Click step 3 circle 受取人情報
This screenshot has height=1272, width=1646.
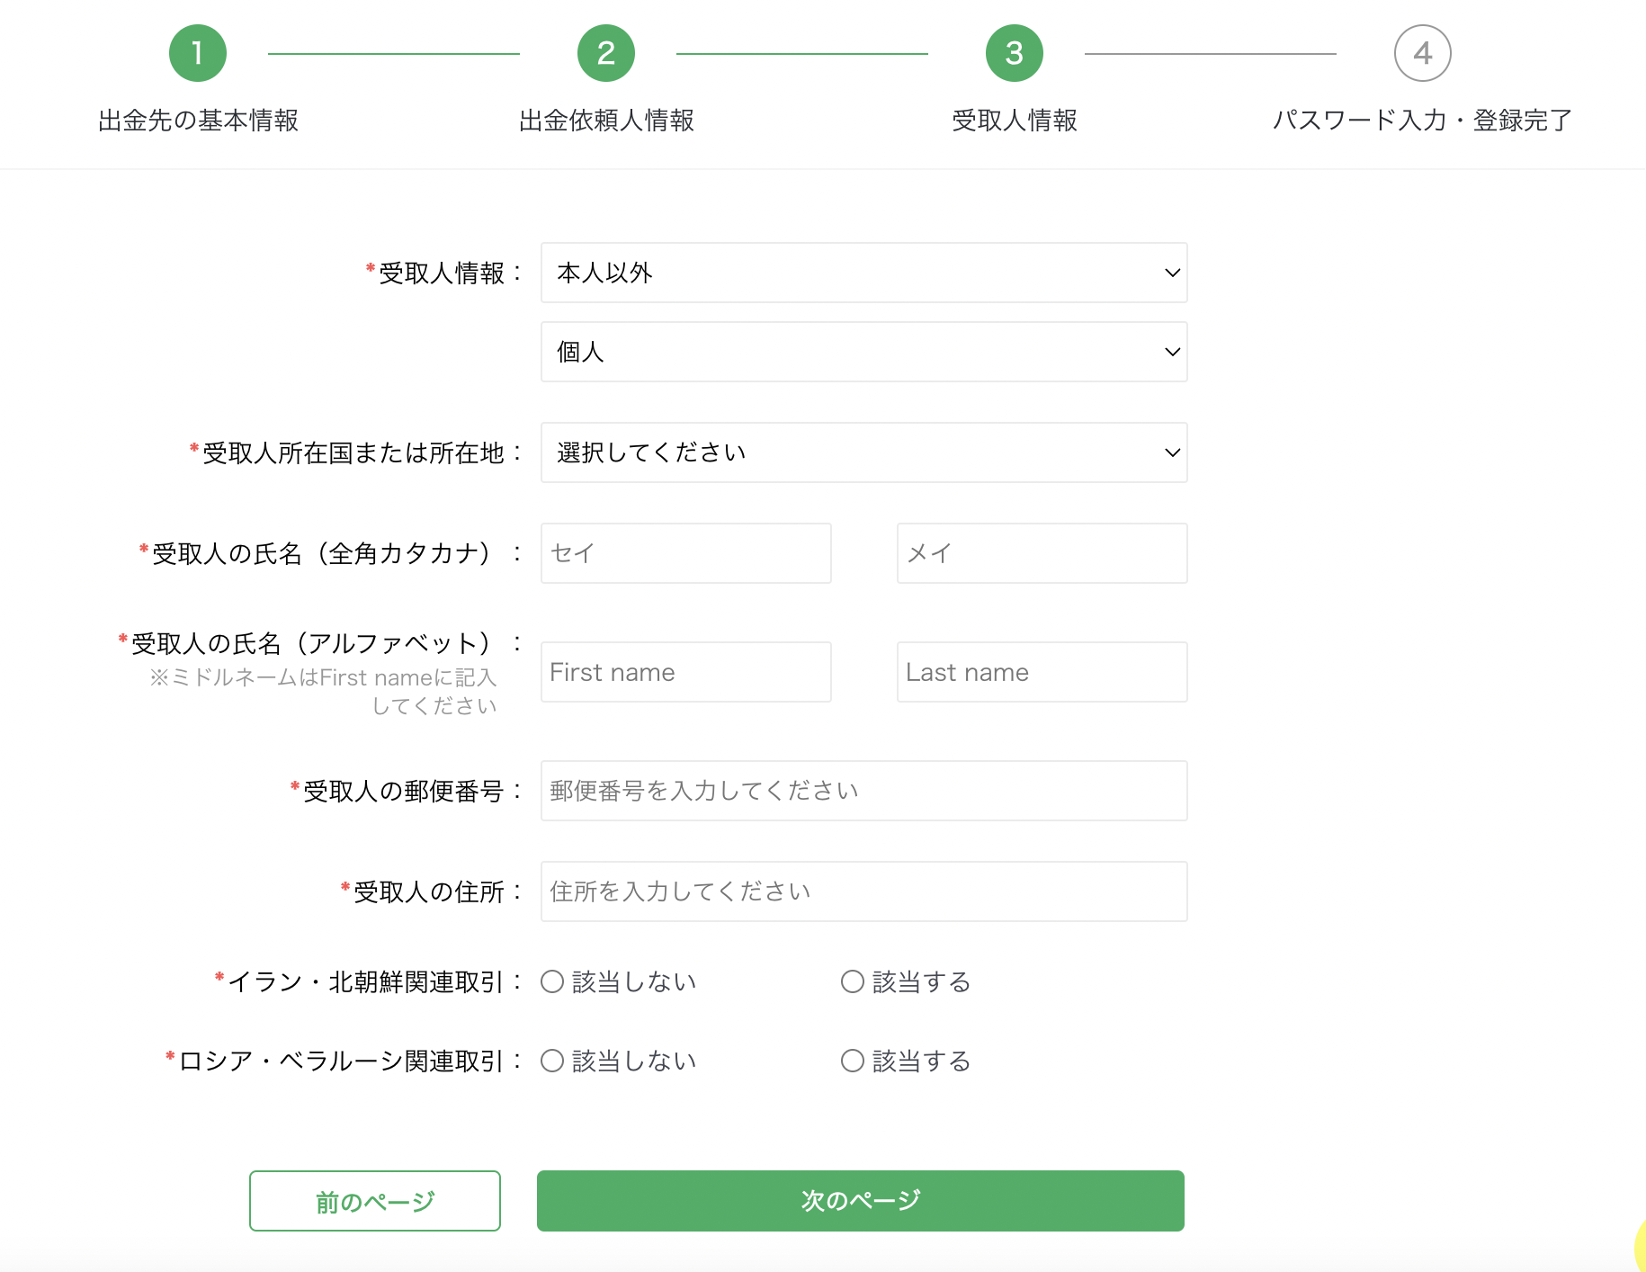point(1015,53)
